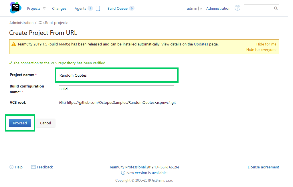Open the Updates page link
Screen dimensions: 293x187
(x=201, y=44)
